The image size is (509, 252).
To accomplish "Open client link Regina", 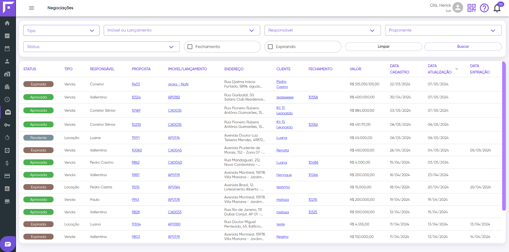I will (282, 237).
